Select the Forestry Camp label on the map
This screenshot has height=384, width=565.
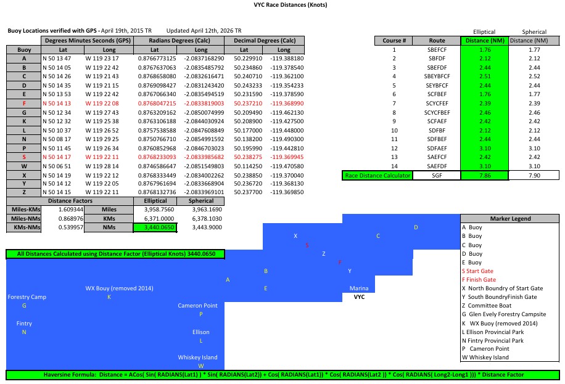(x=27, y=297)
